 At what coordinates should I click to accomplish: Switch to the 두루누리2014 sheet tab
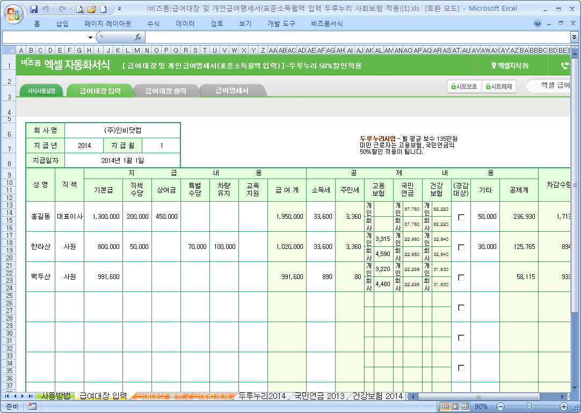262,396
